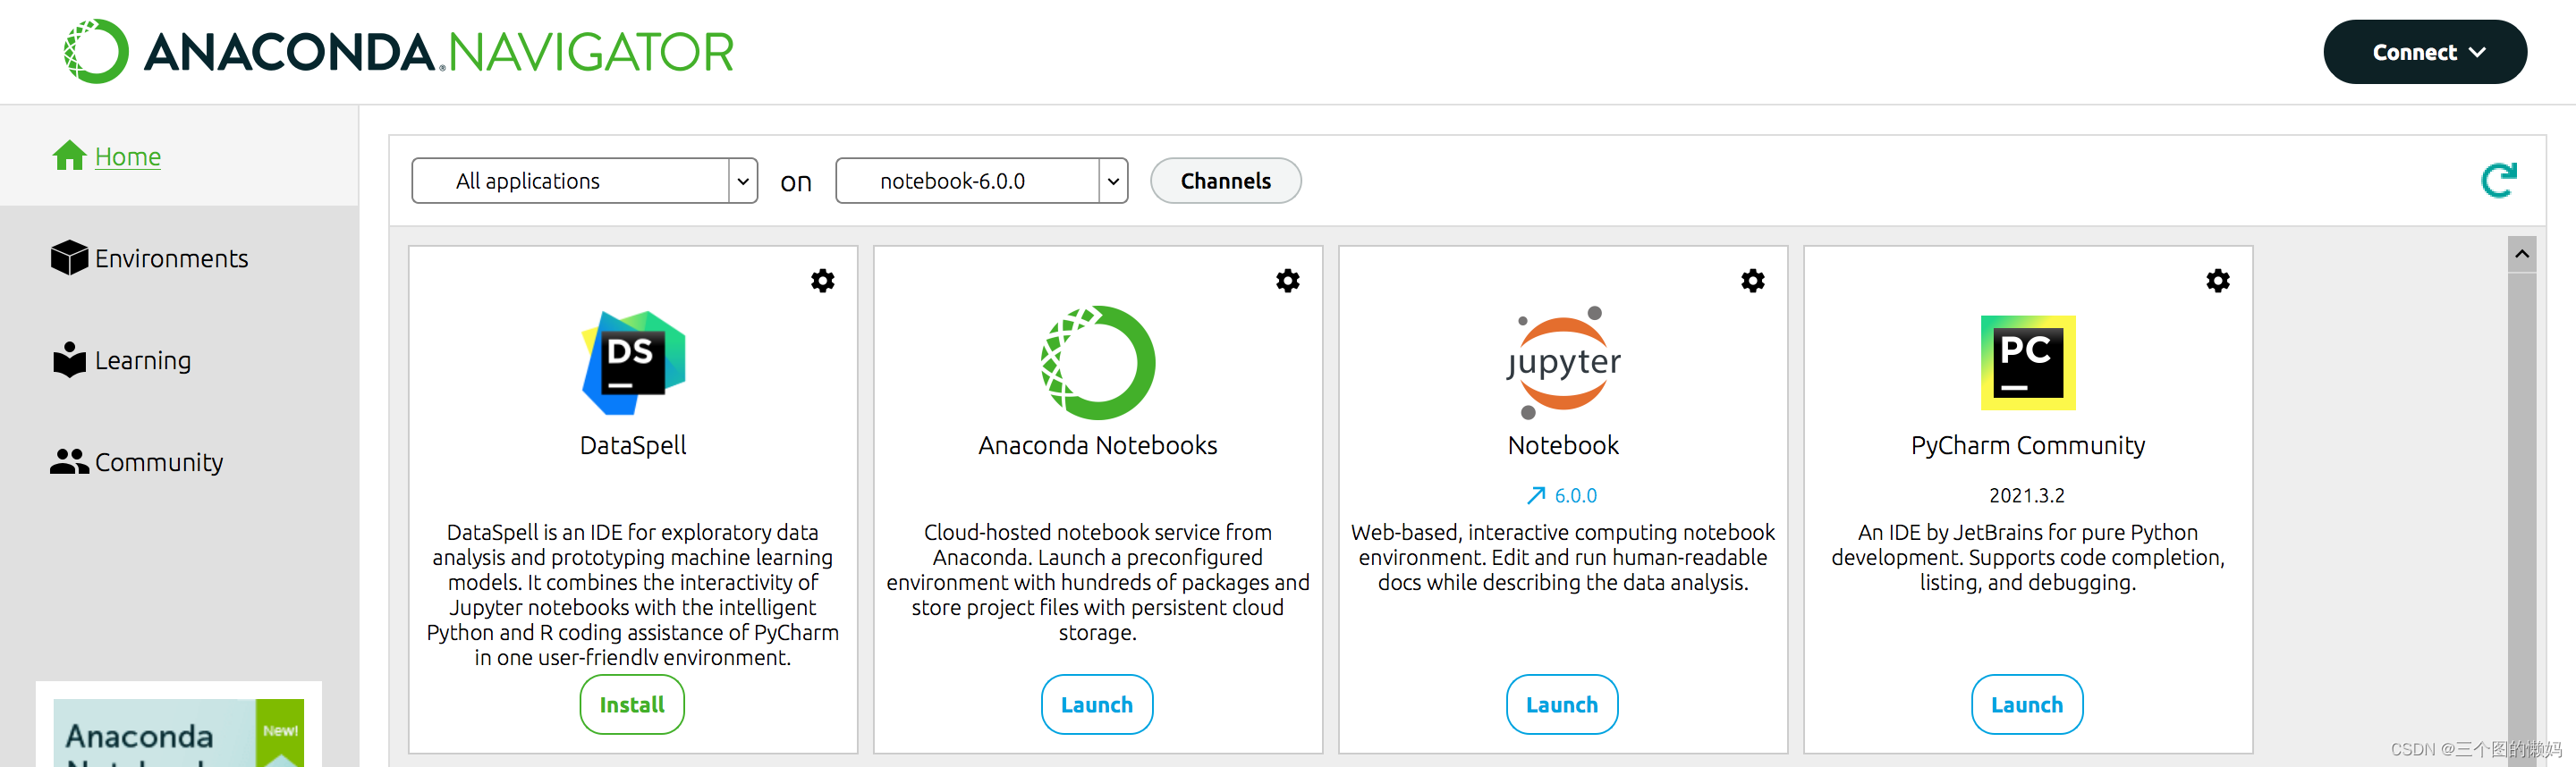Click the Jupyter 6.0.0 version link
Viewport: 2576px width, 767px height.
pos(1575,495)
